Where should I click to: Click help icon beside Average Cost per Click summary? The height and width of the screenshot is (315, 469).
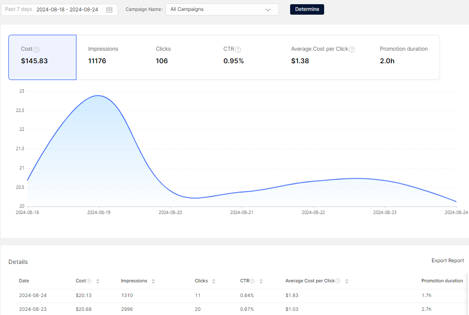point(352,49)
